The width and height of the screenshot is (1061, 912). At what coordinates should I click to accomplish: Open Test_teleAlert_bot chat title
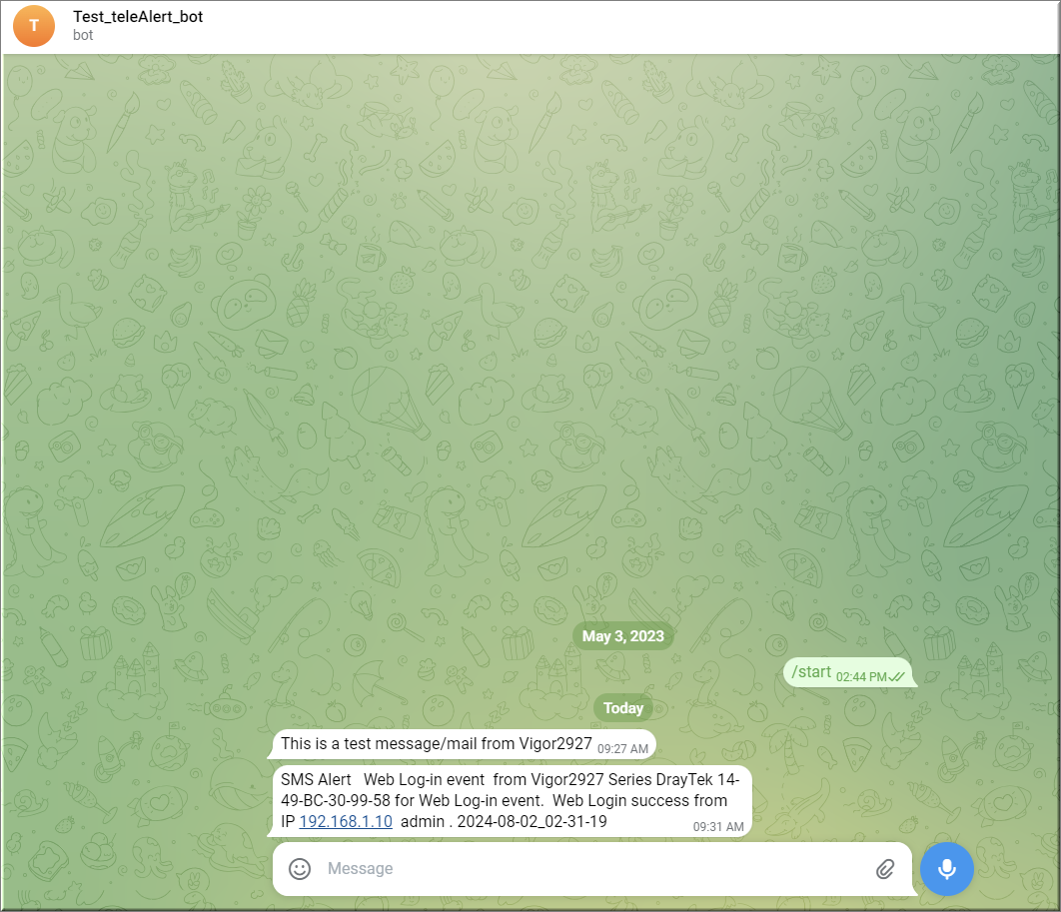[138, 16]
